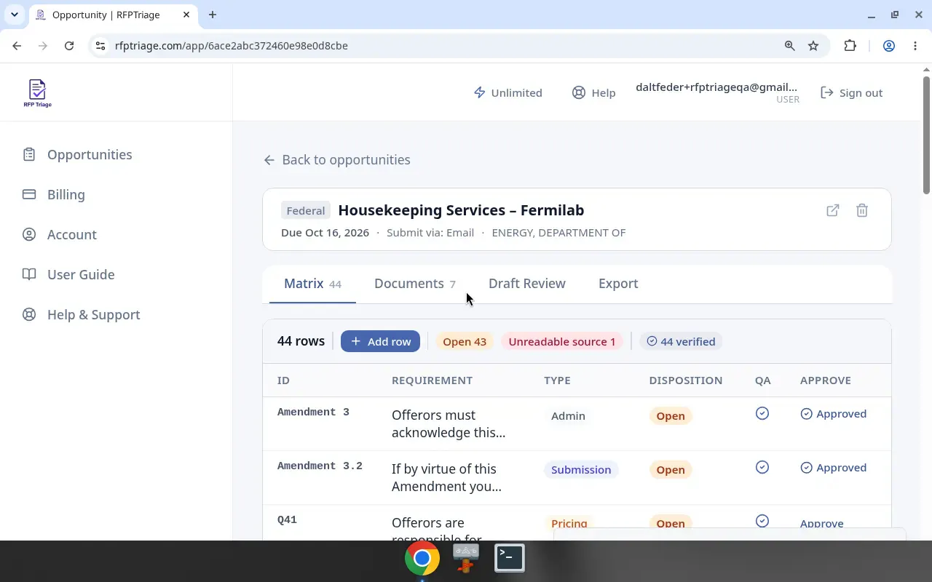Delete opportunity with the trash icon

tap(862, 210)
